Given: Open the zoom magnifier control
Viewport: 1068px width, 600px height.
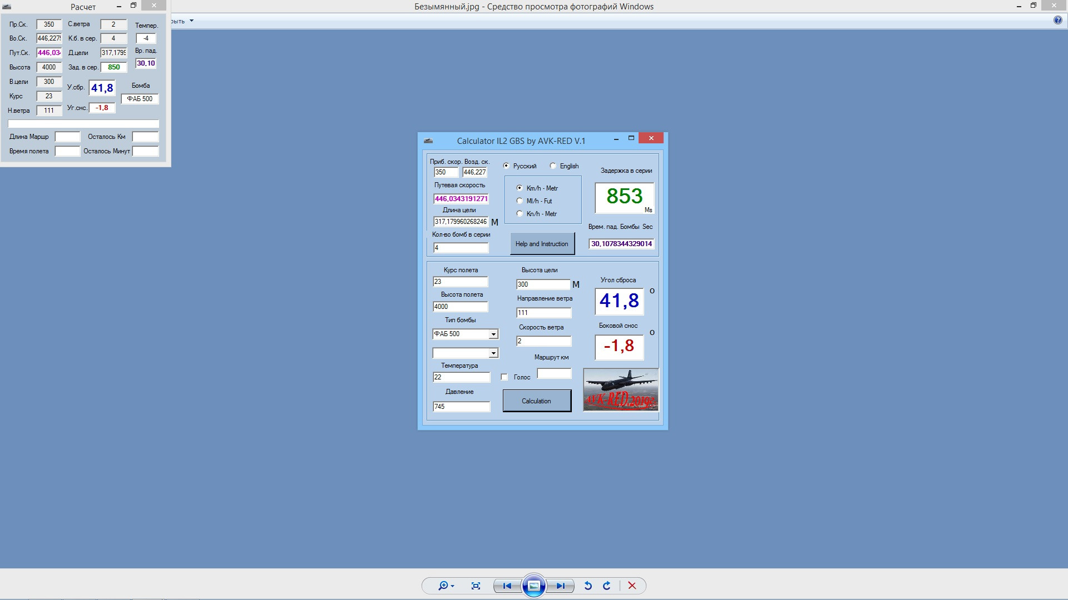Looking at the screenshot, I should pyautogui.click(x=446, y=586).
